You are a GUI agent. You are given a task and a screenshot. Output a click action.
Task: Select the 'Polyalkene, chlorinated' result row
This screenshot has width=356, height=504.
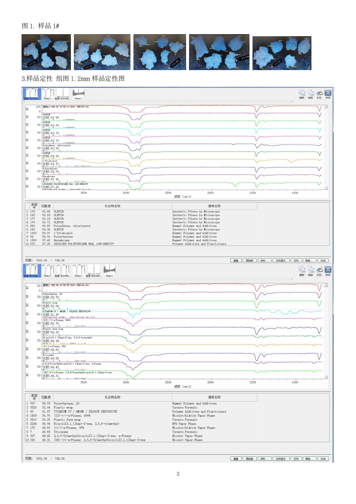click(x=141, y=226)
